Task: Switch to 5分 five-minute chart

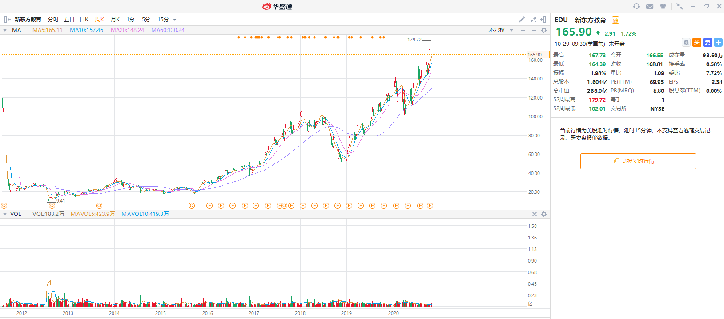Action: point(146,20)
